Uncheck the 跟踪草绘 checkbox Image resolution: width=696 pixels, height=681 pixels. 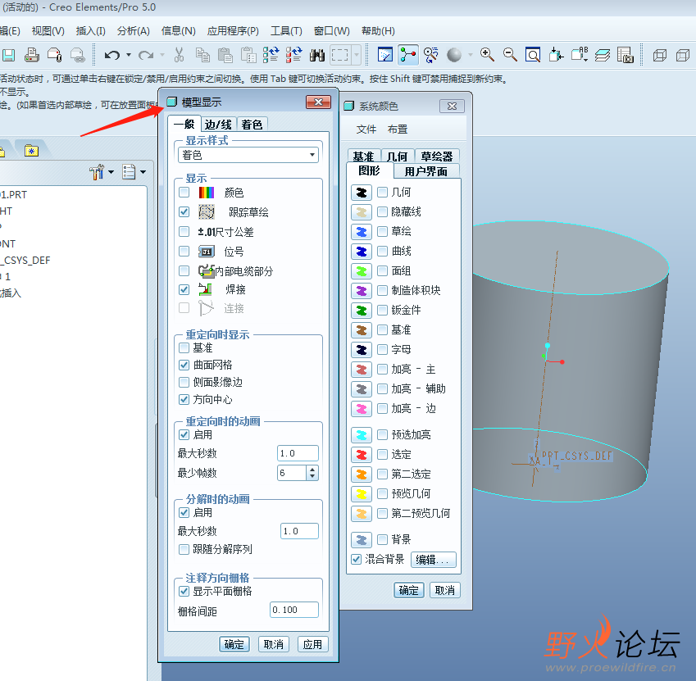(x=184, y=212)
